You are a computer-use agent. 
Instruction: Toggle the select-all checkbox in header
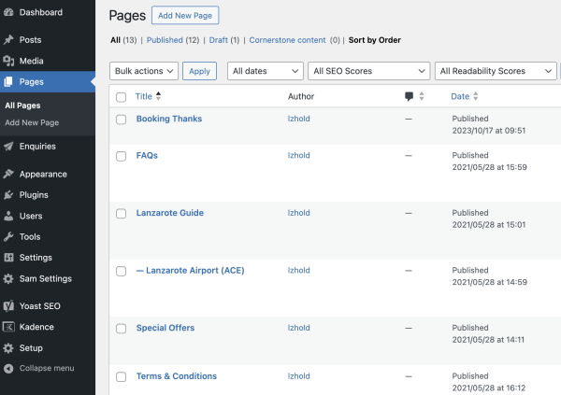[x=121, y=97]
